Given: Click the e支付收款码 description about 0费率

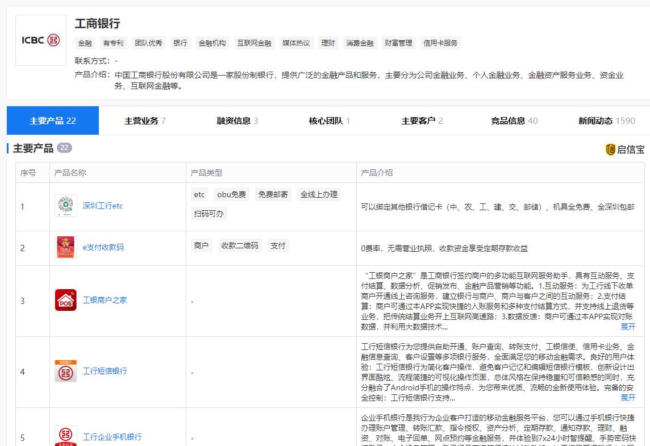Looking at the screenshot, I should tap(444, 248).
